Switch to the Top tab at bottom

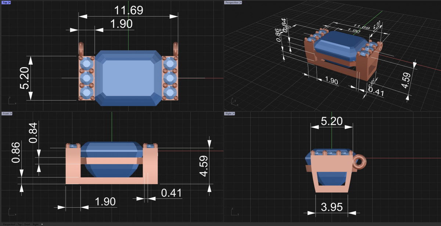click(20, 224)
